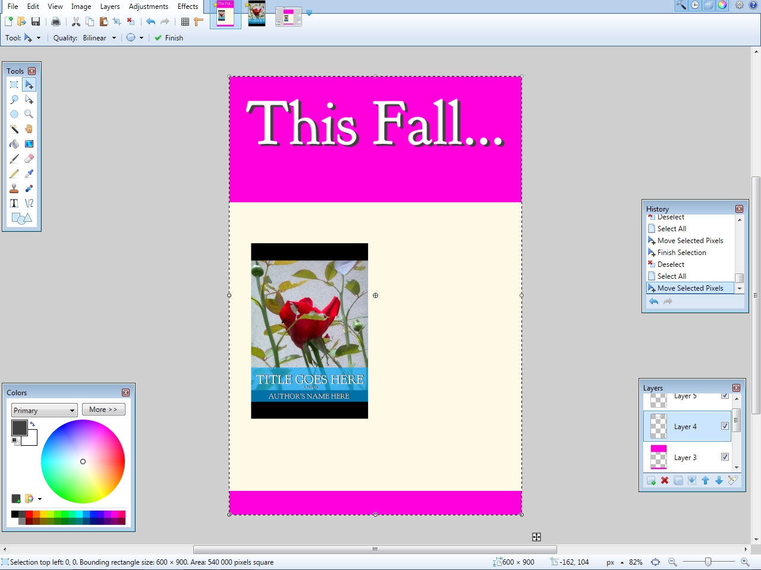761x570 pixels.
Task: Activate the Zoom tool in Tools panel
Action: [x=29, y=114]
